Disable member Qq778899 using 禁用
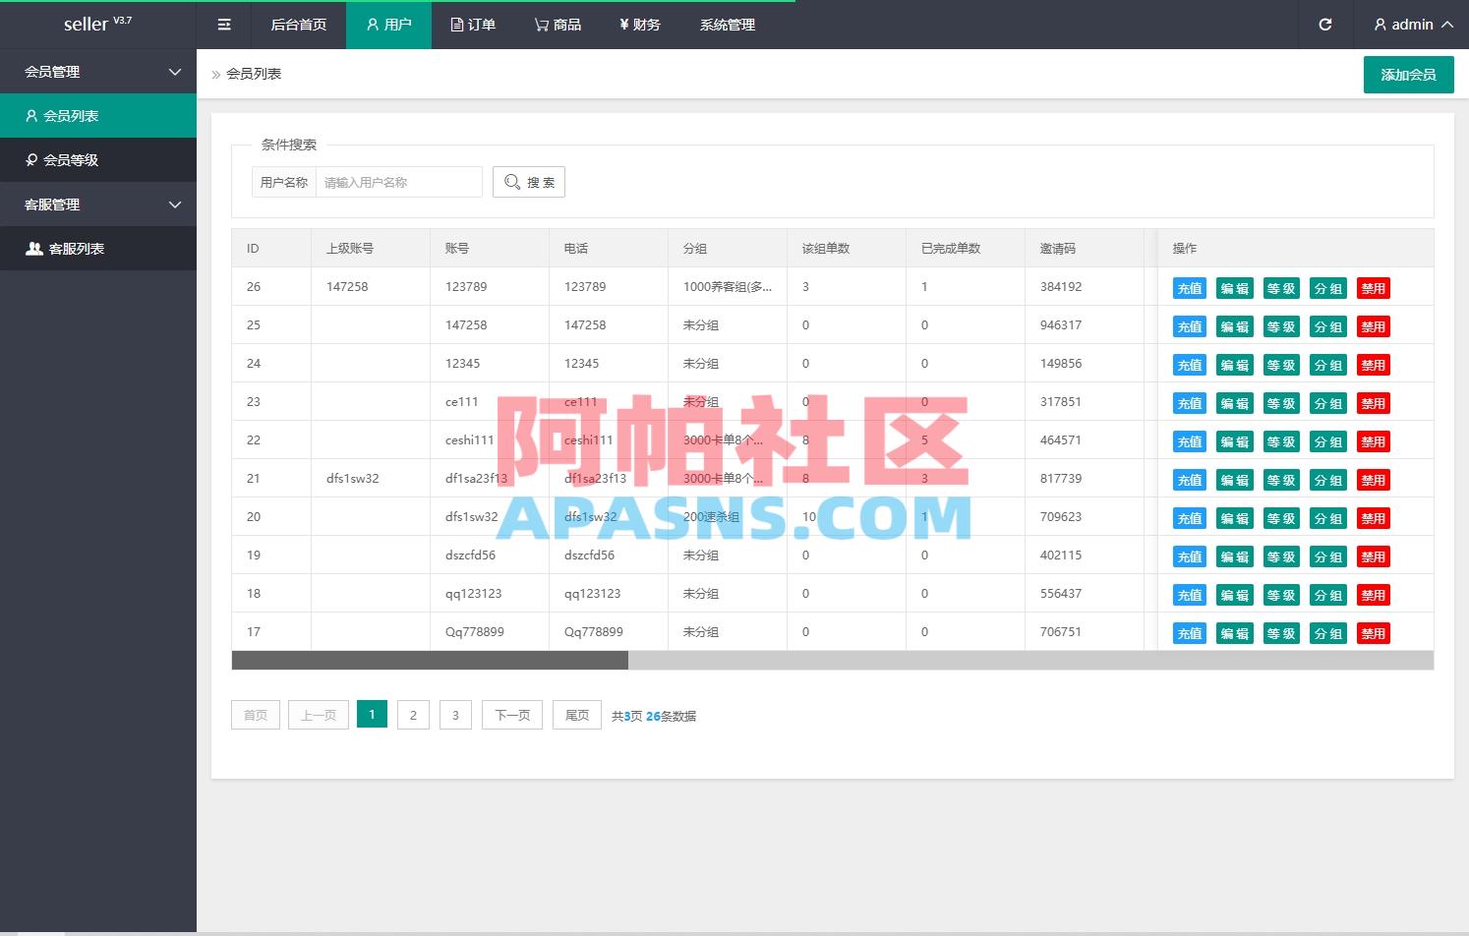This screenshot has width=1469, height=936. 1373,632
